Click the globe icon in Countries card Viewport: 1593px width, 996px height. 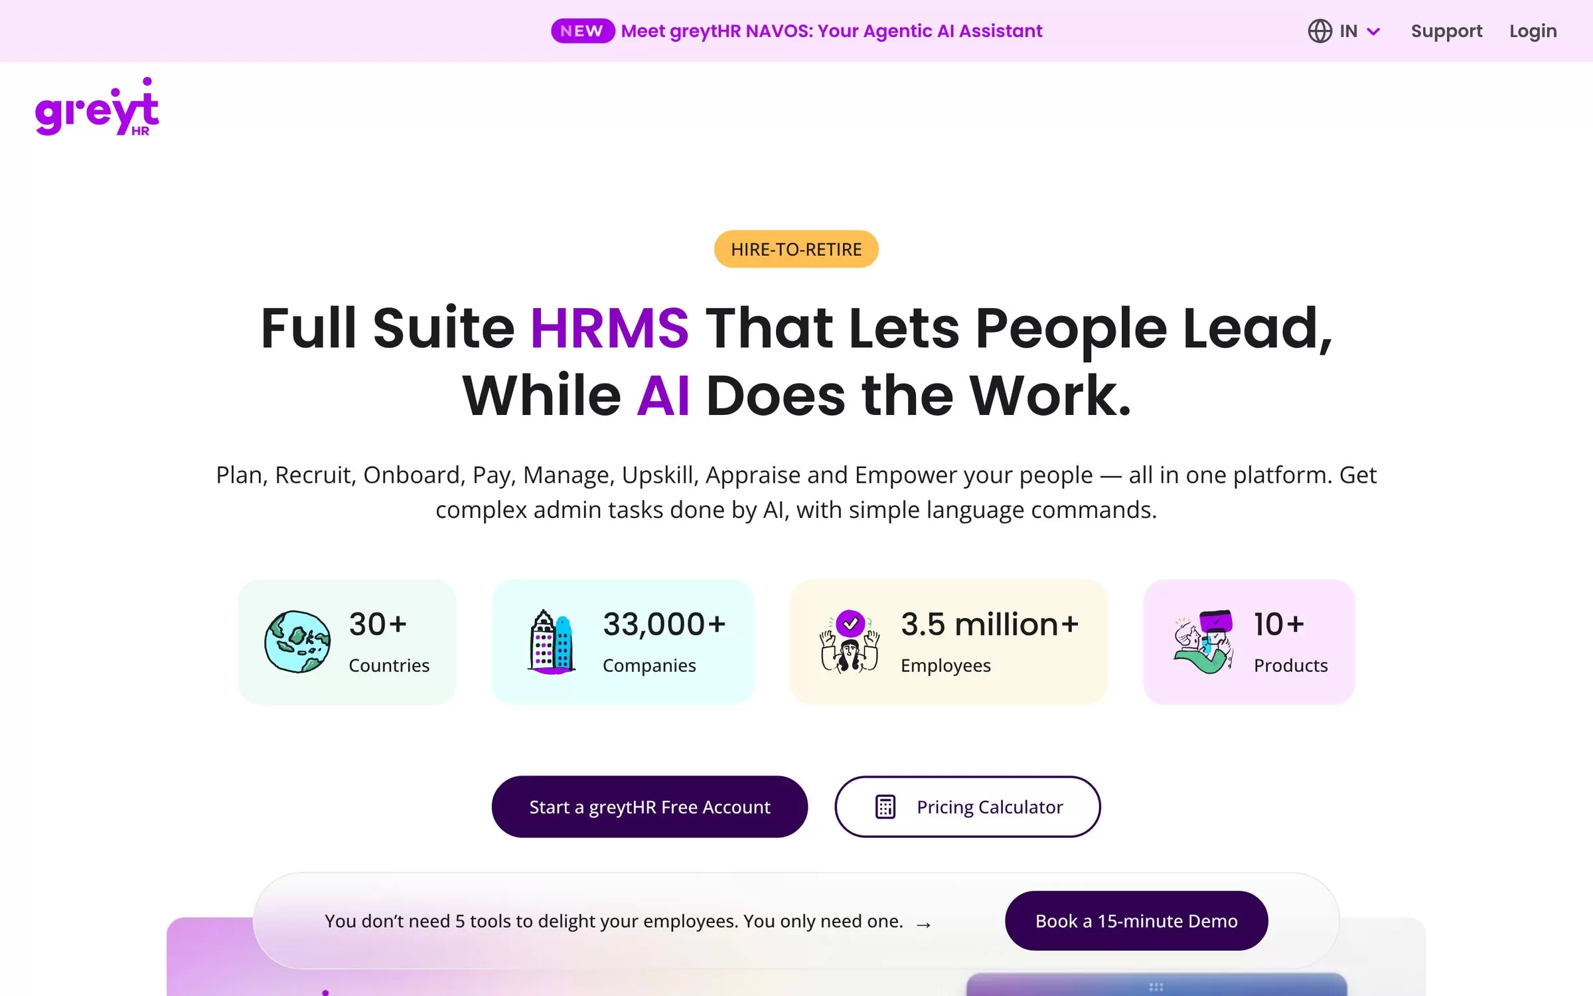(x=297, y=641)
